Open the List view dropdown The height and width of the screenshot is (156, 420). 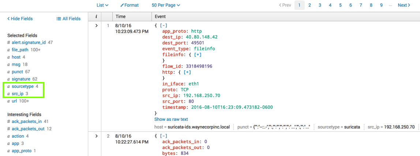click(102, 5)
